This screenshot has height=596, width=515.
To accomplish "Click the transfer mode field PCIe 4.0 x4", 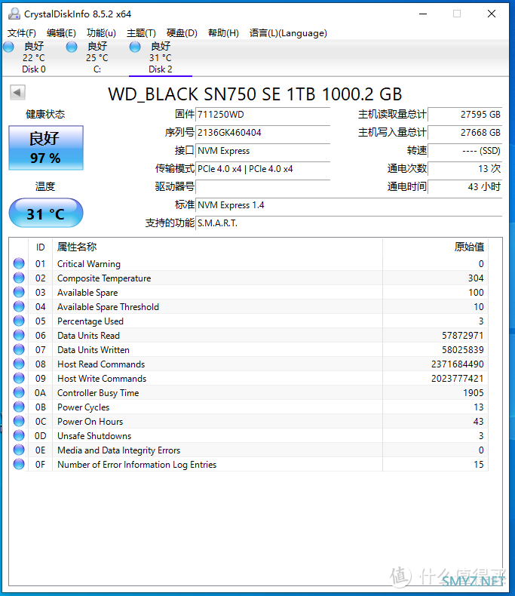I will point(263,169).
